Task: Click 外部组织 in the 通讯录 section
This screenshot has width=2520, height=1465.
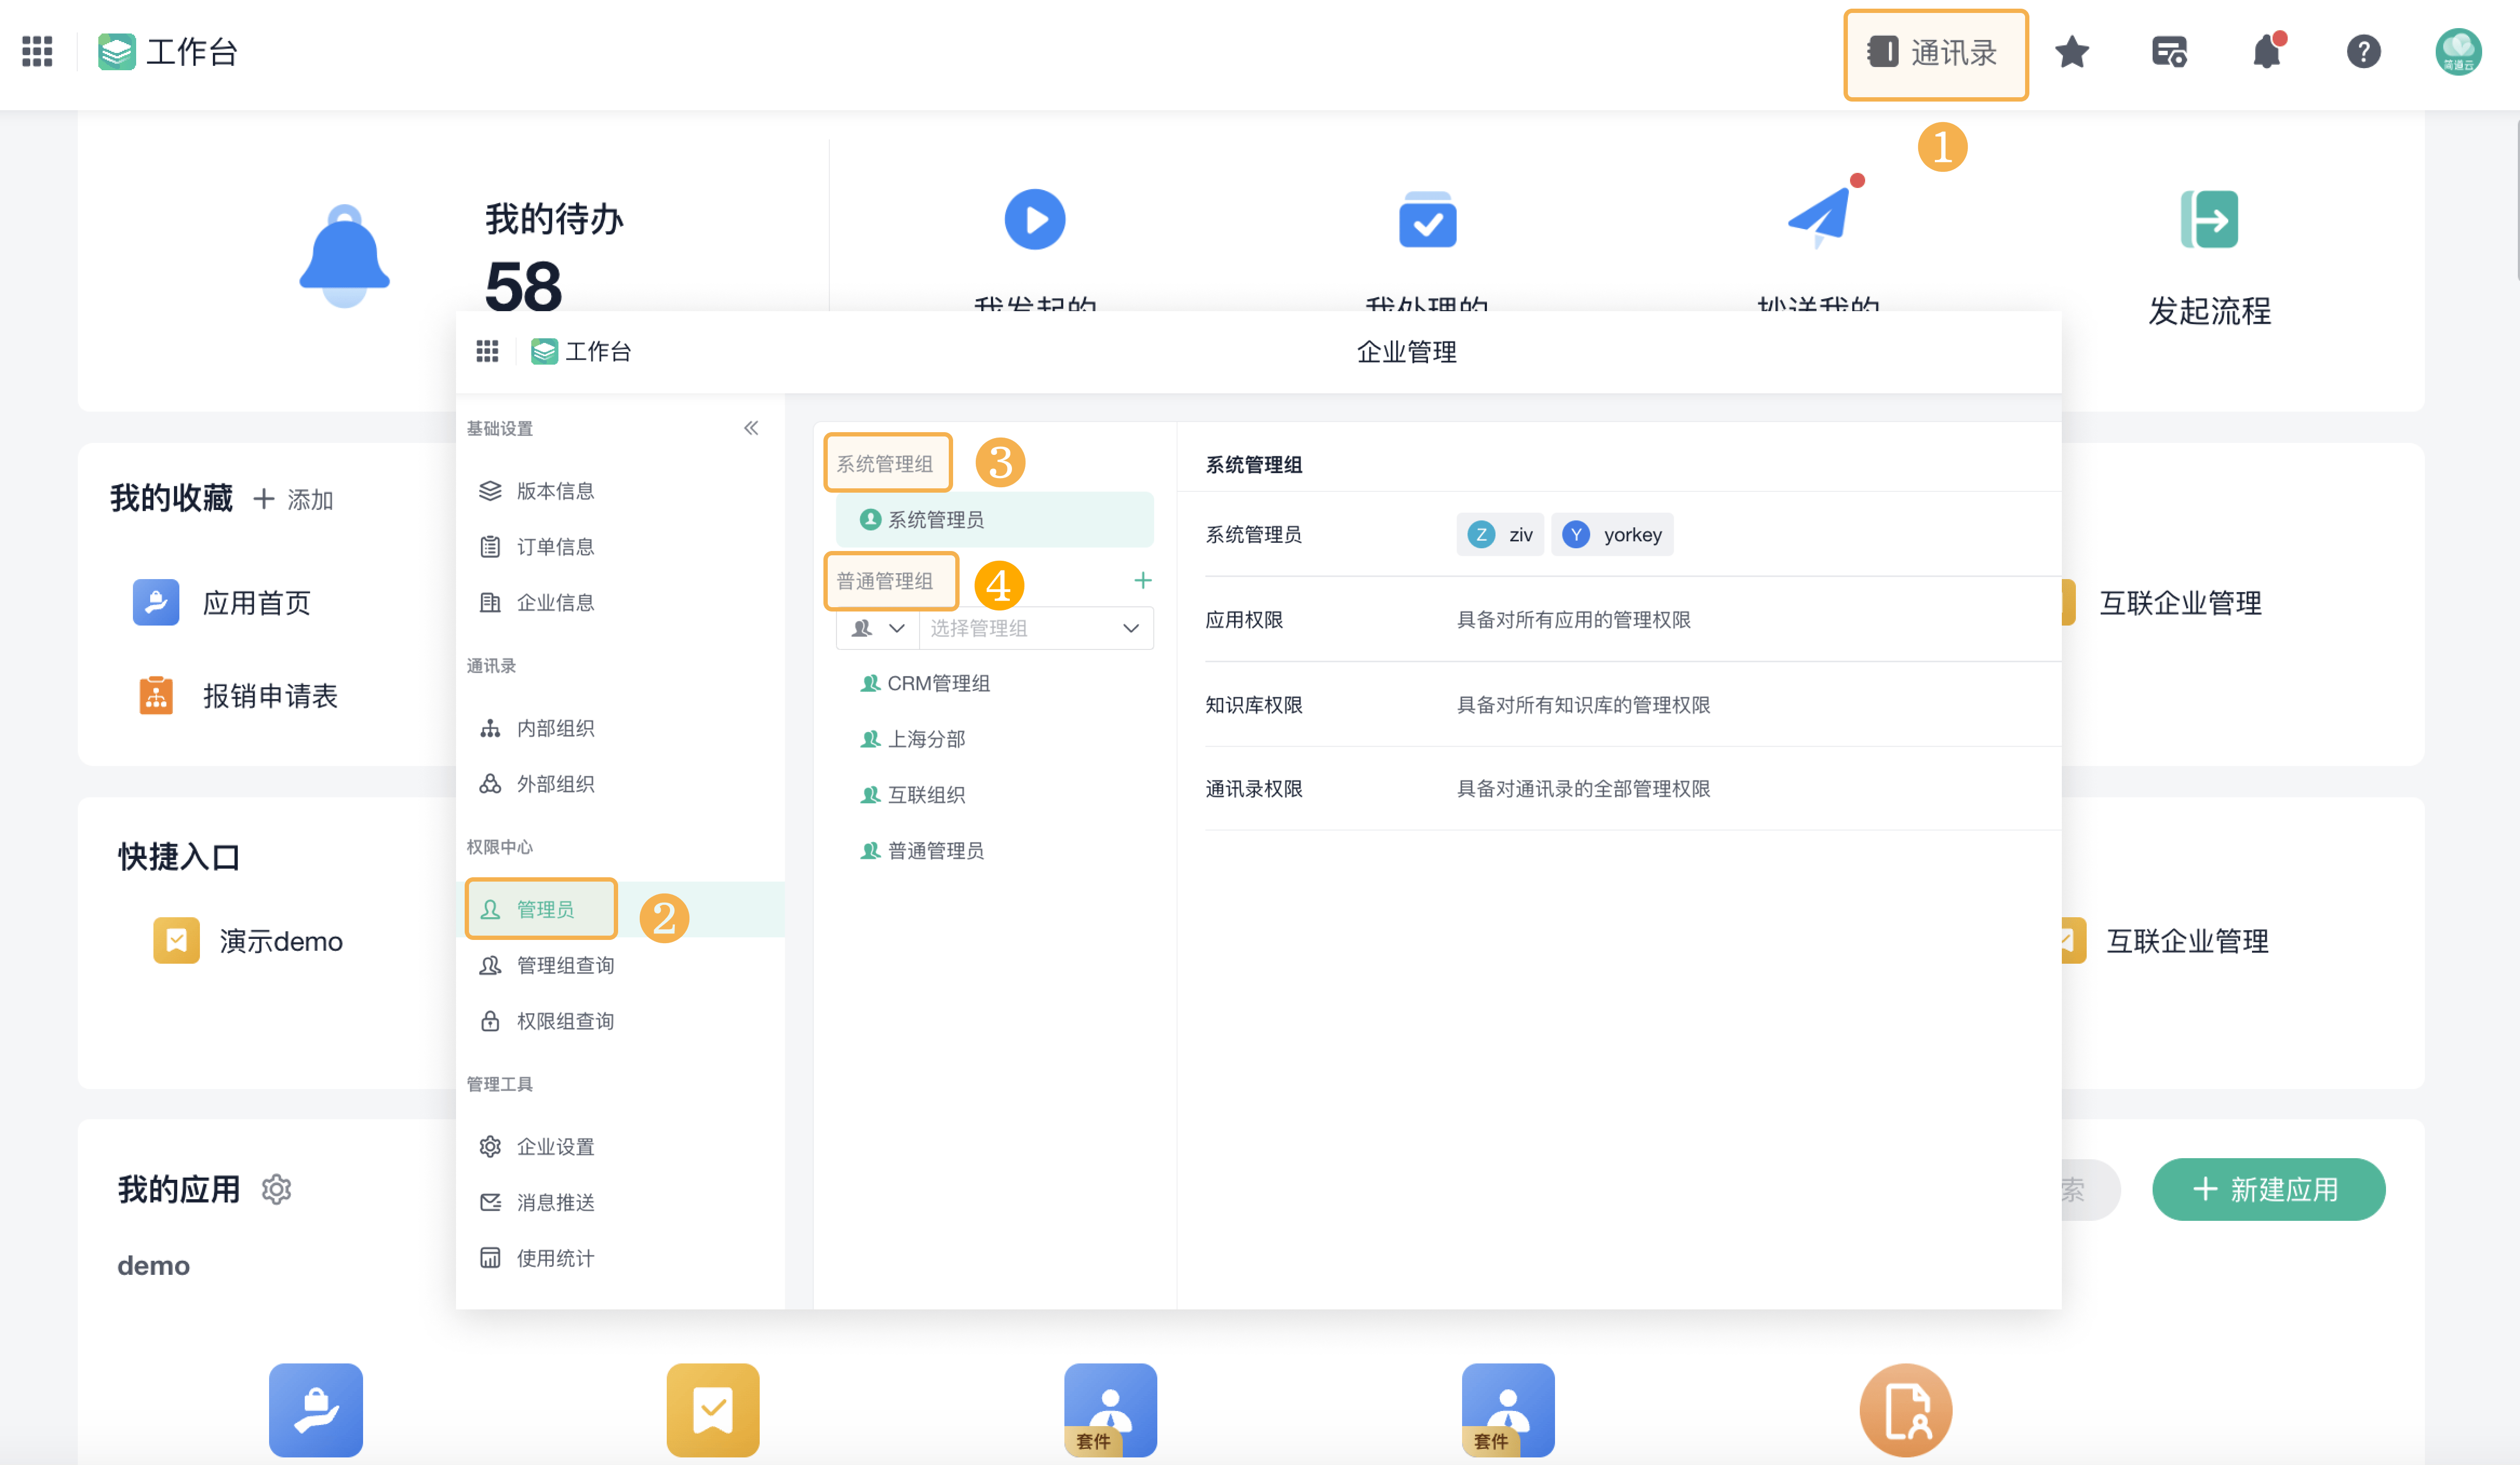Action: click(554, 784)
